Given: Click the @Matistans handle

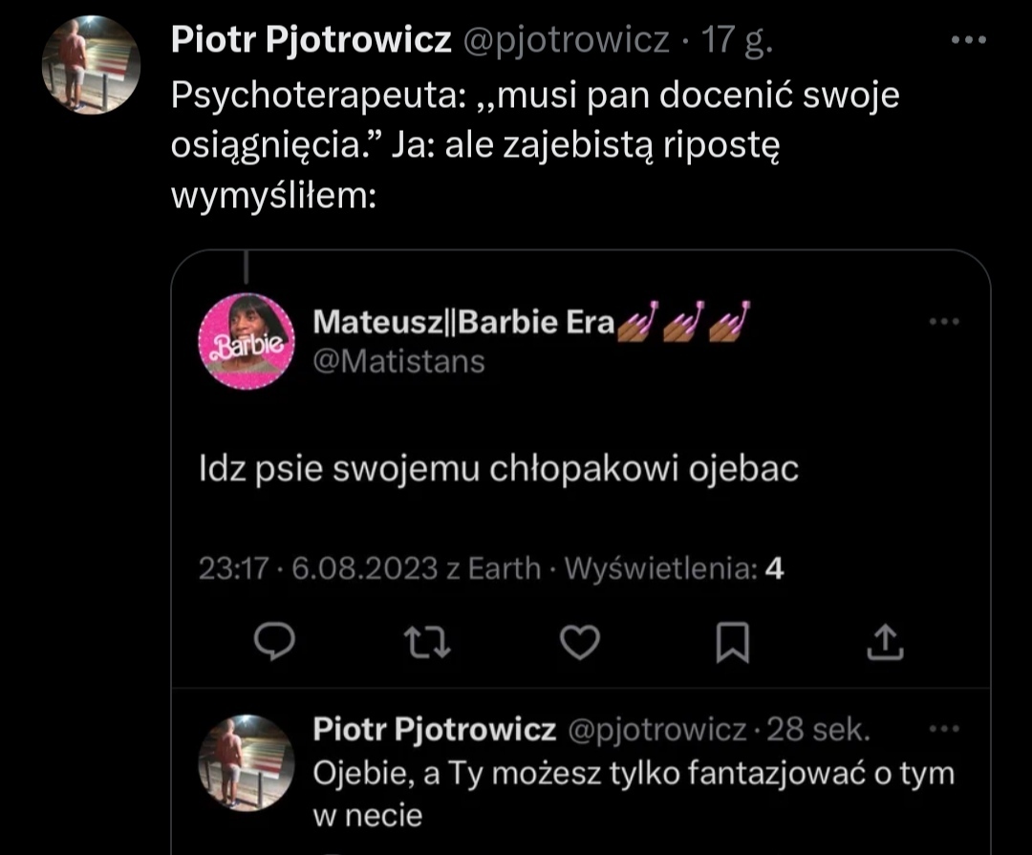Looking at the screenshot, I should (398, 362).
